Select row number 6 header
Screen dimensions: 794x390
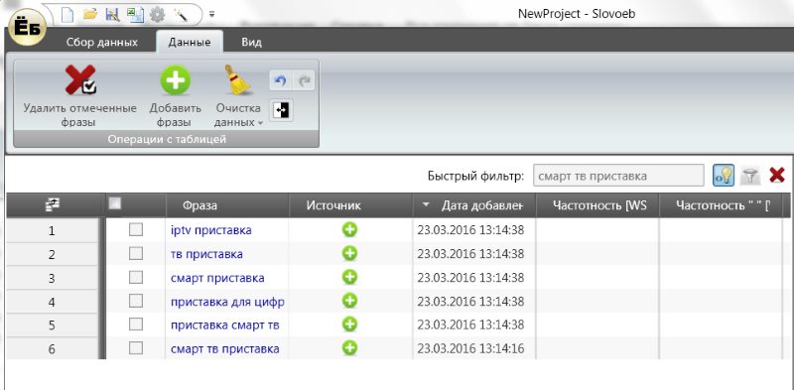coord(52,349)
